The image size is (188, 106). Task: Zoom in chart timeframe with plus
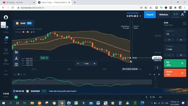(94, 64)
